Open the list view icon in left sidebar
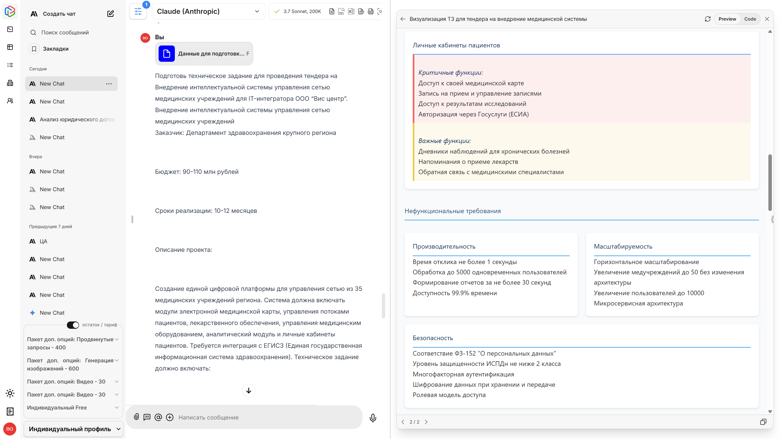This screenshot has height=439, width=780. click(x=10, y=65)
